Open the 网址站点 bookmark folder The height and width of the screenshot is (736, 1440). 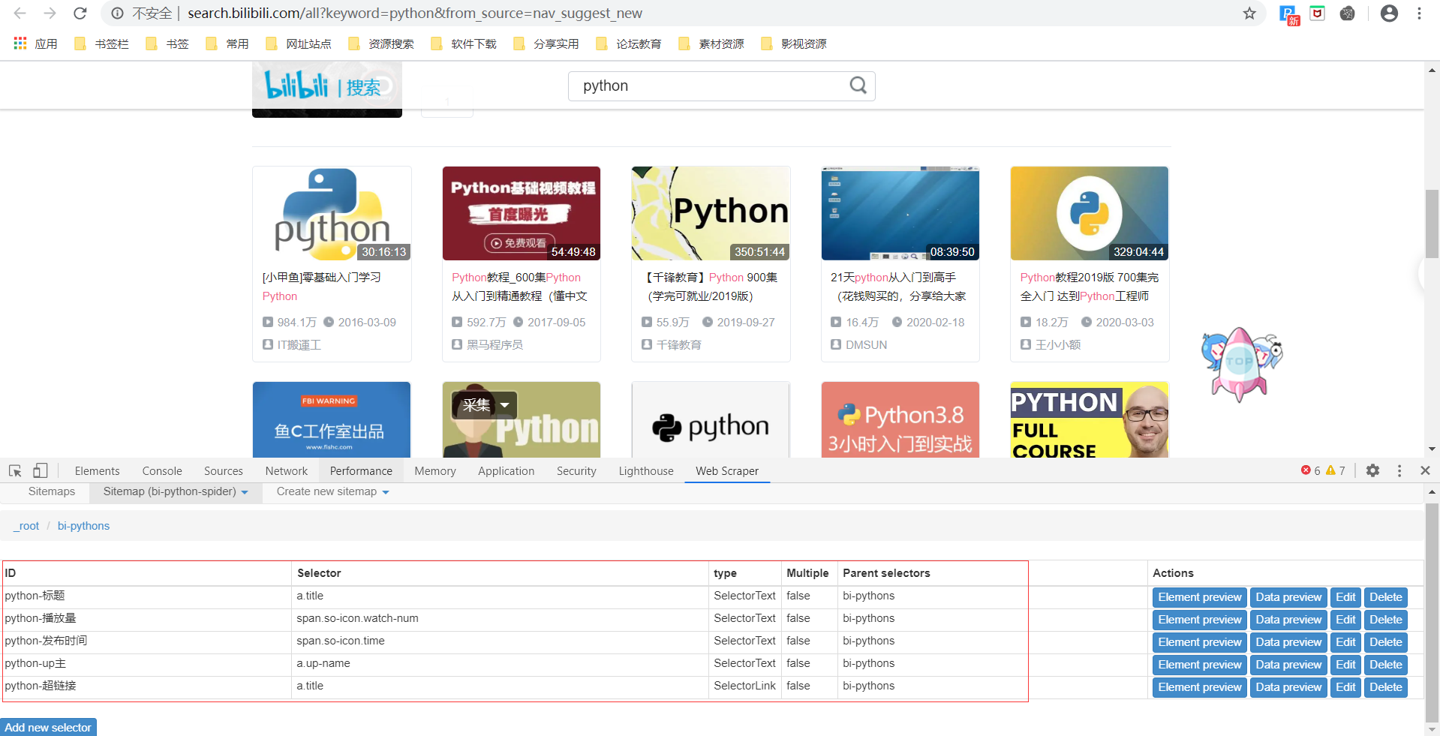299,44
